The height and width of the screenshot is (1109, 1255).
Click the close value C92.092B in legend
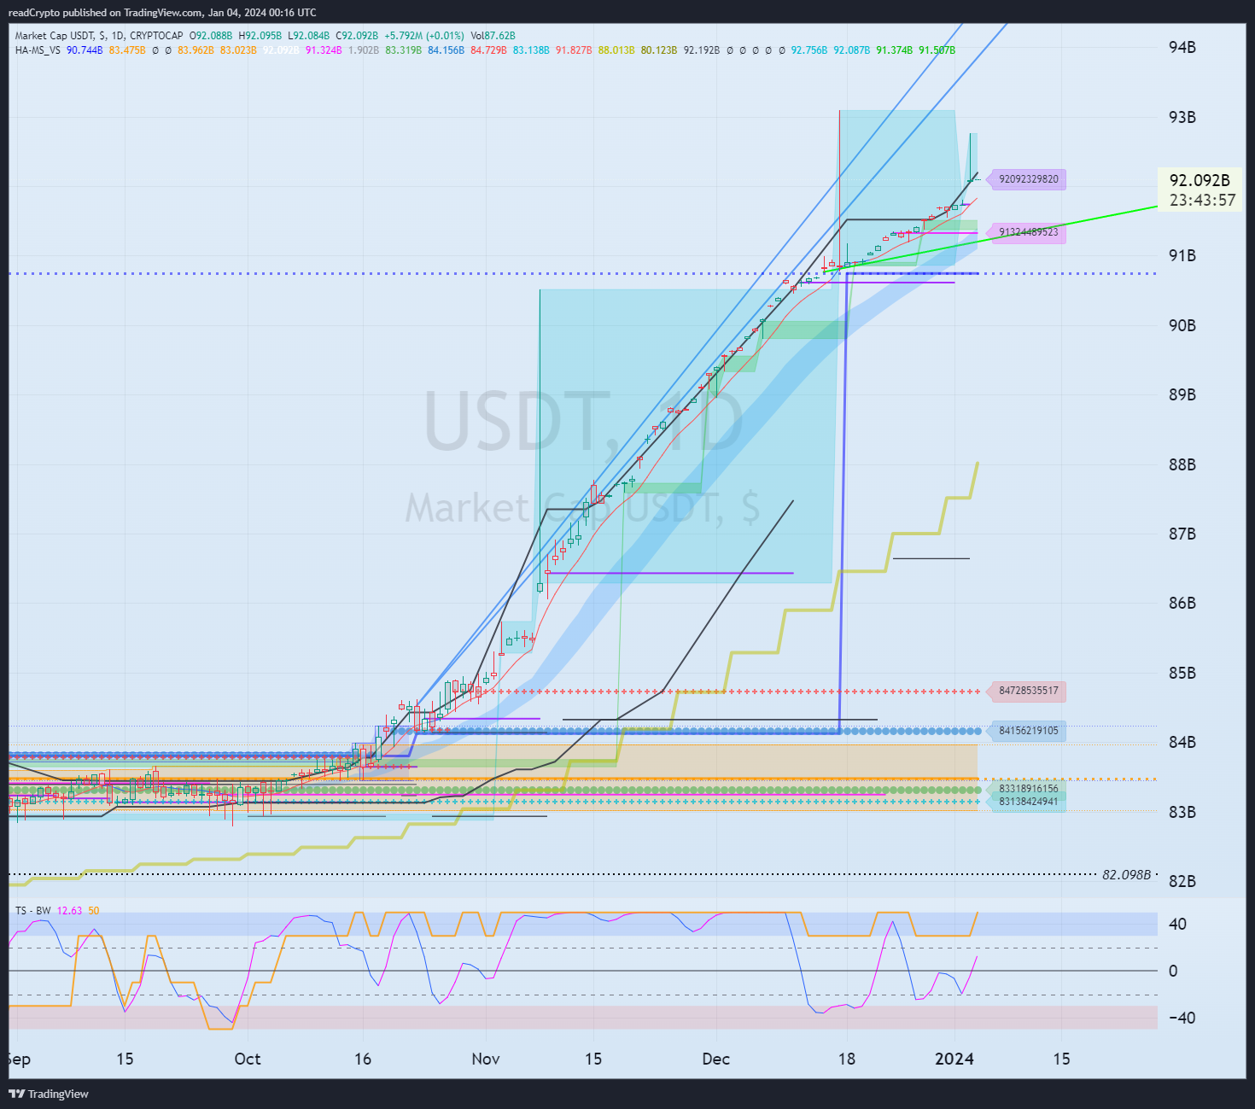pos(357,36)
